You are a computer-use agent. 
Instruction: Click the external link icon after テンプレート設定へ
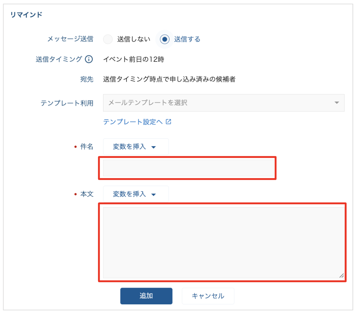[x=168, y=122]
